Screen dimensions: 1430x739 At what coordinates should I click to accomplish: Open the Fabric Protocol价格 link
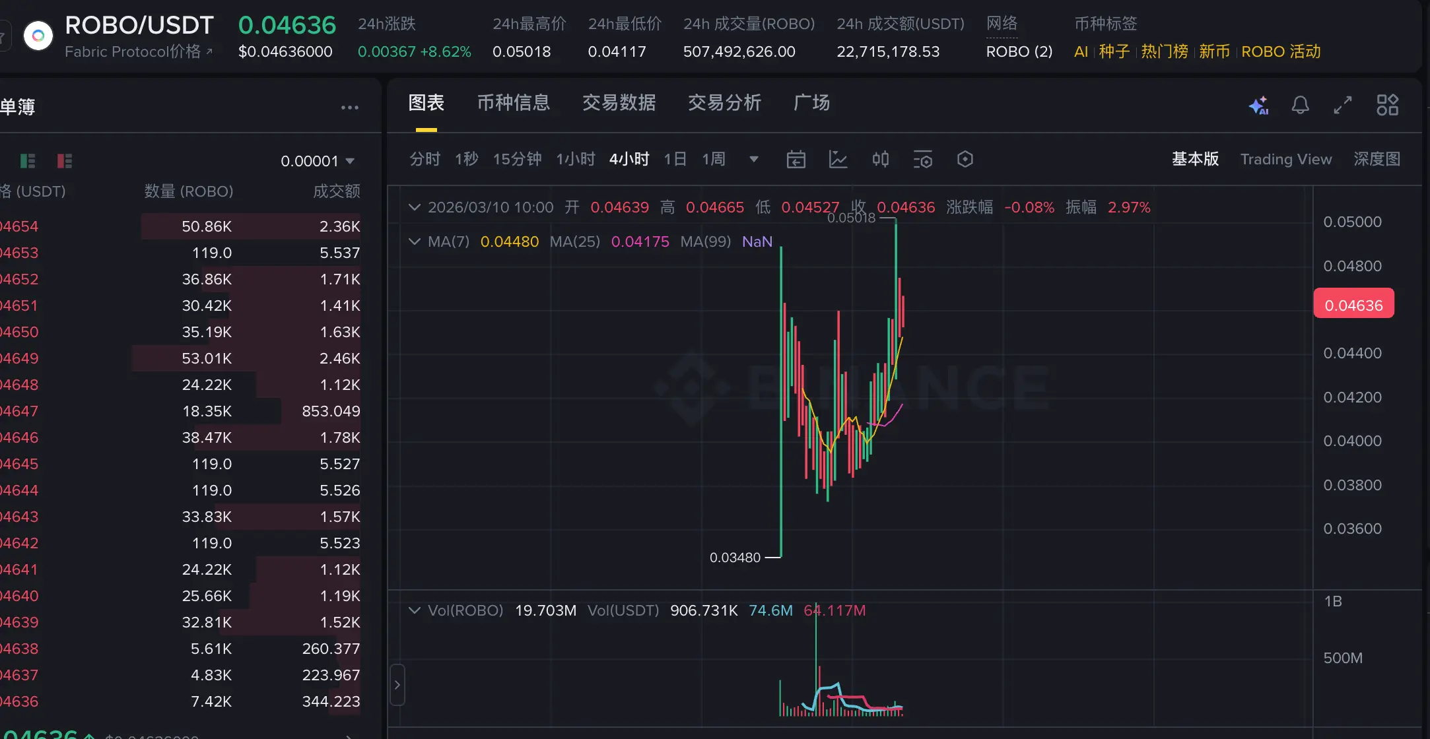(x=138, y=51)
